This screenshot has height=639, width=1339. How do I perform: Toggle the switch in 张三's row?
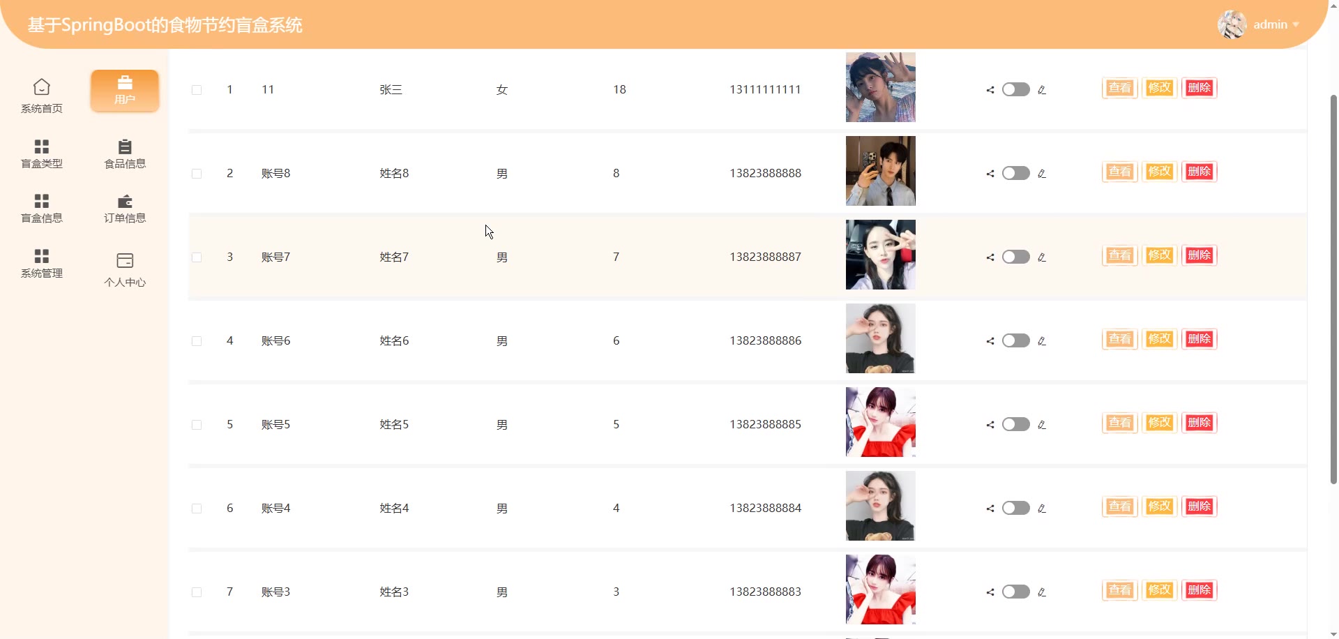tap(1015, 89)
